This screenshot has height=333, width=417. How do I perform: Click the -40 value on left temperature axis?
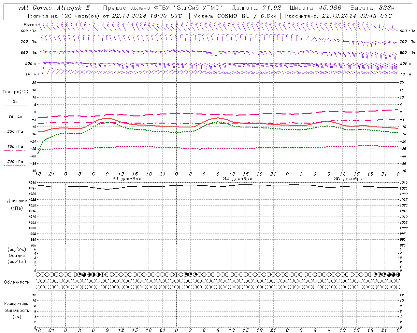(34, 171)
